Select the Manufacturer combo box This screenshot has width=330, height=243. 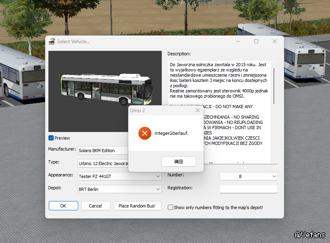pyautogui.click(x=103, y=151)
